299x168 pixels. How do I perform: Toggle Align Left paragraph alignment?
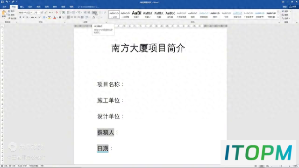[68, 17]
